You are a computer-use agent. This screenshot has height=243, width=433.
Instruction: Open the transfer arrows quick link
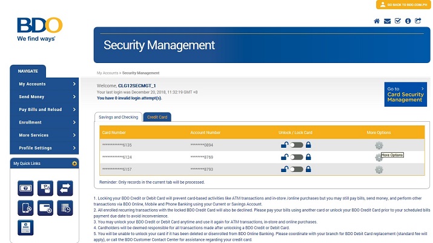(x=65, y=188)
